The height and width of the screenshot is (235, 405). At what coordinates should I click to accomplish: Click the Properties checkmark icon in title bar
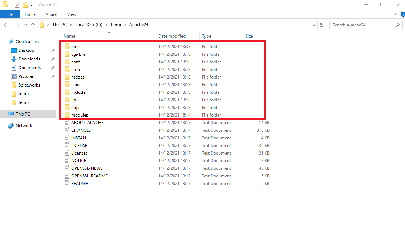[17, 5]
